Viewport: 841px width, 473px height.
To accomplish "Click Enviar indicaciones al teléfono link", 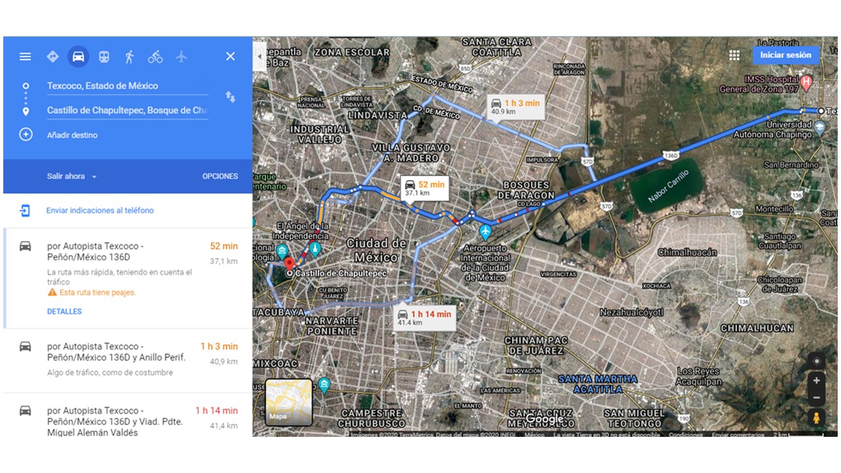I will tap(100, 211).
